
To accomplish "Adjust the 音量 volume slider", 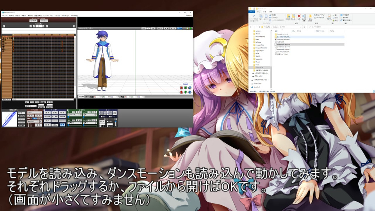I will tap(116, 123).
